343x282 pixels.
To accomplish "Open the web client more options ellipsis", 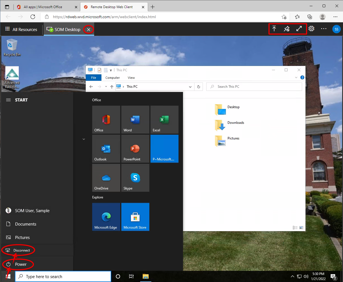I will (324, 29).
